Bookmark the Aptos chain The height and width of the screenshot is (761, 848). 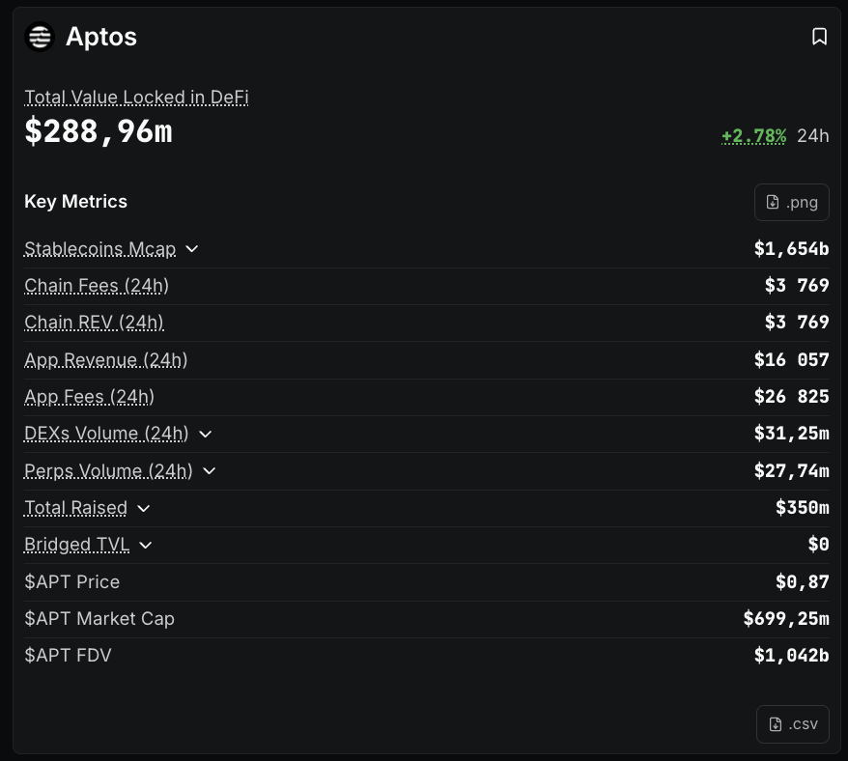819,37
